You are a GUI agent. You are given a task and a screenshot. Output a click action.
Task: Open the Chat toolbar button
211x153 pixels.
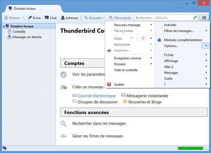point(51,18)
